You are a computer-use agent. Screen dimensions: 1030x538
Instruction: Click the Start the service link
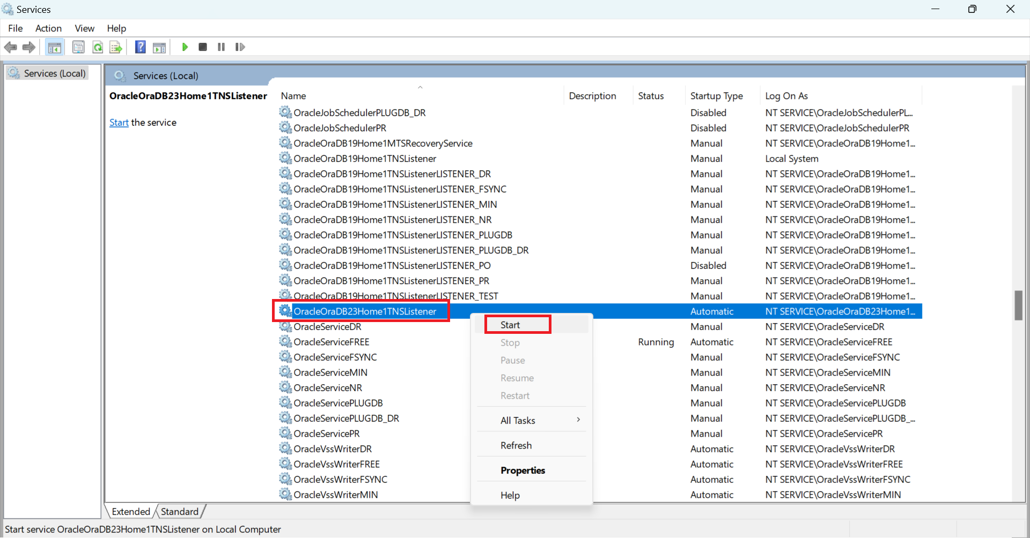119,123
